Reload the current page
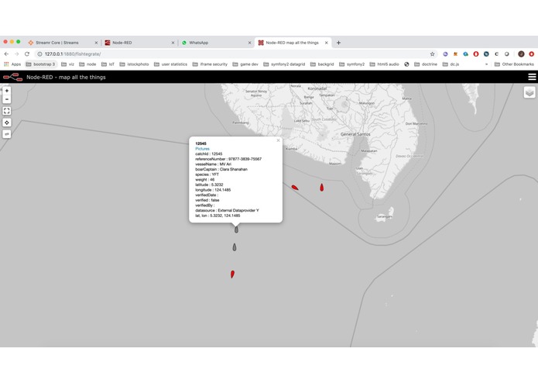 pos(27,54)
